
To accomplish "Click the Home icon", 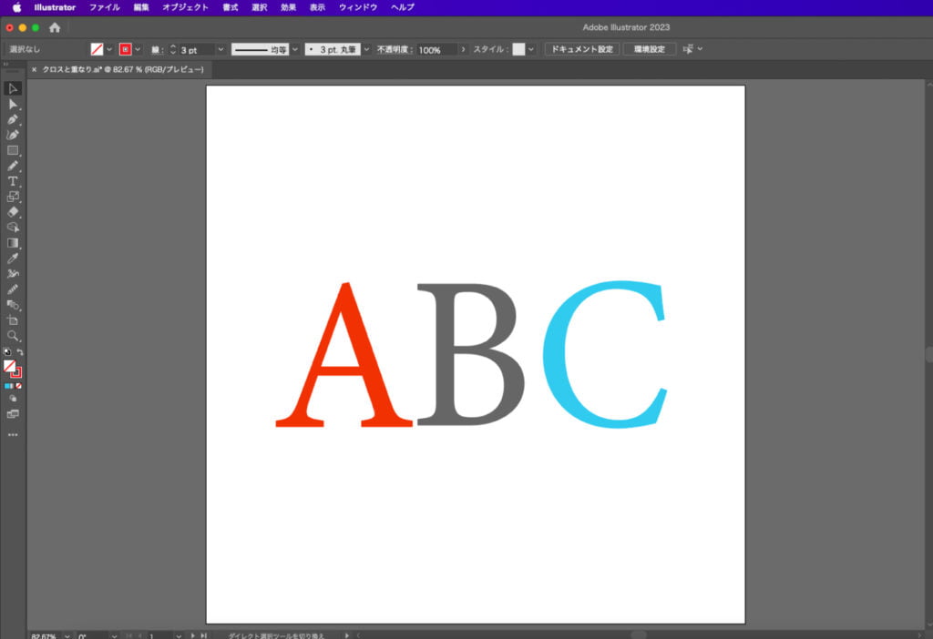I will (55, 28).
